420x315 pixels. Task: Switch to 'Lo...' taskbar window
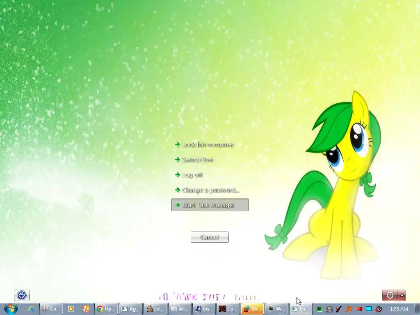tap(155, 309)
